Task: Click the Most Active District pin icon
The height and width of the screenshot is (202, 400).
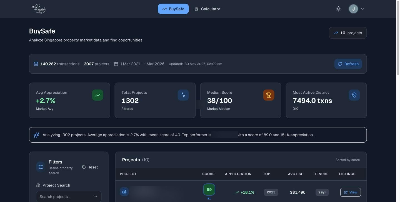Action: 354,95
